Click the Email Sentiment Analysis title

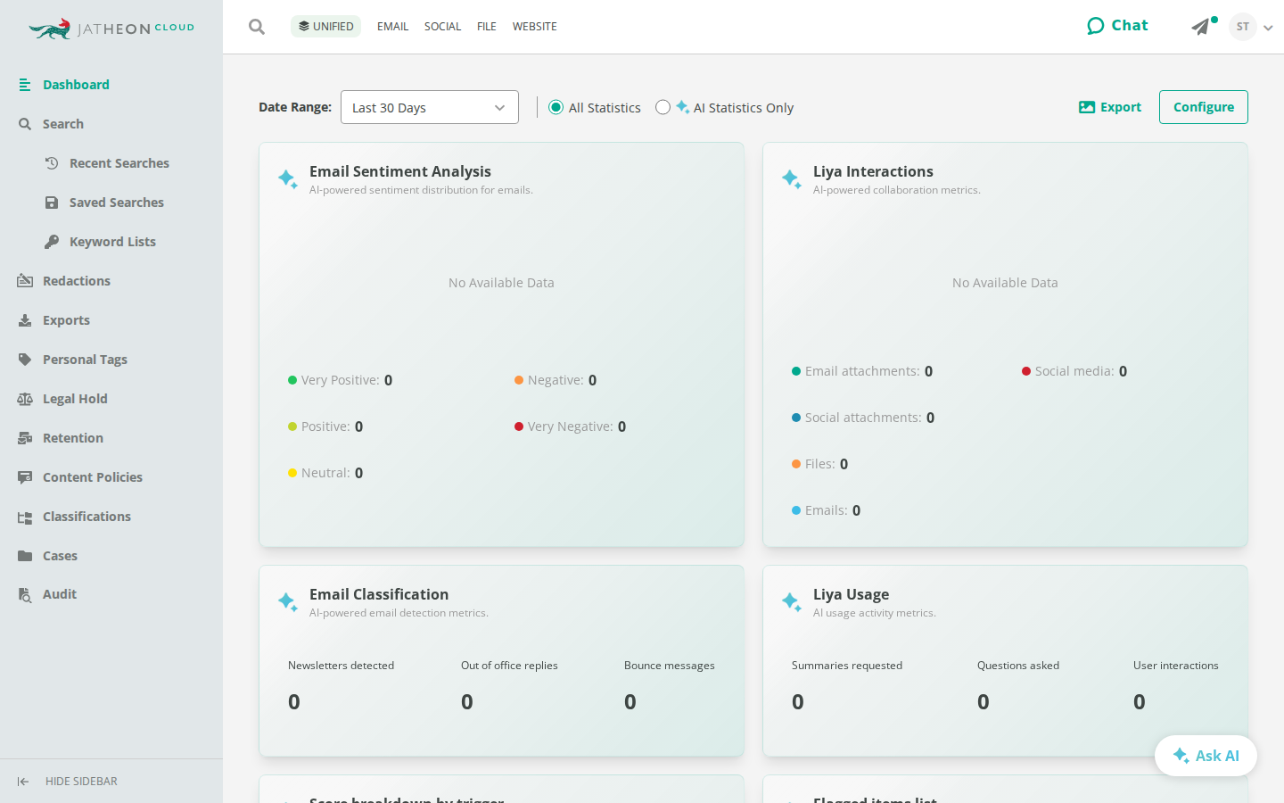coord(400,171)
